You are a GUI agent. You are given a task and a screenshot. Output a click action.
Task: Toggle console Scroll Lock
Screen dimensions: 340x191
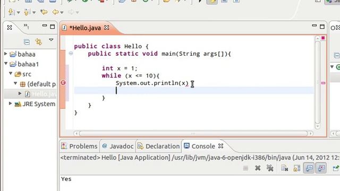[x=296, y=168]
